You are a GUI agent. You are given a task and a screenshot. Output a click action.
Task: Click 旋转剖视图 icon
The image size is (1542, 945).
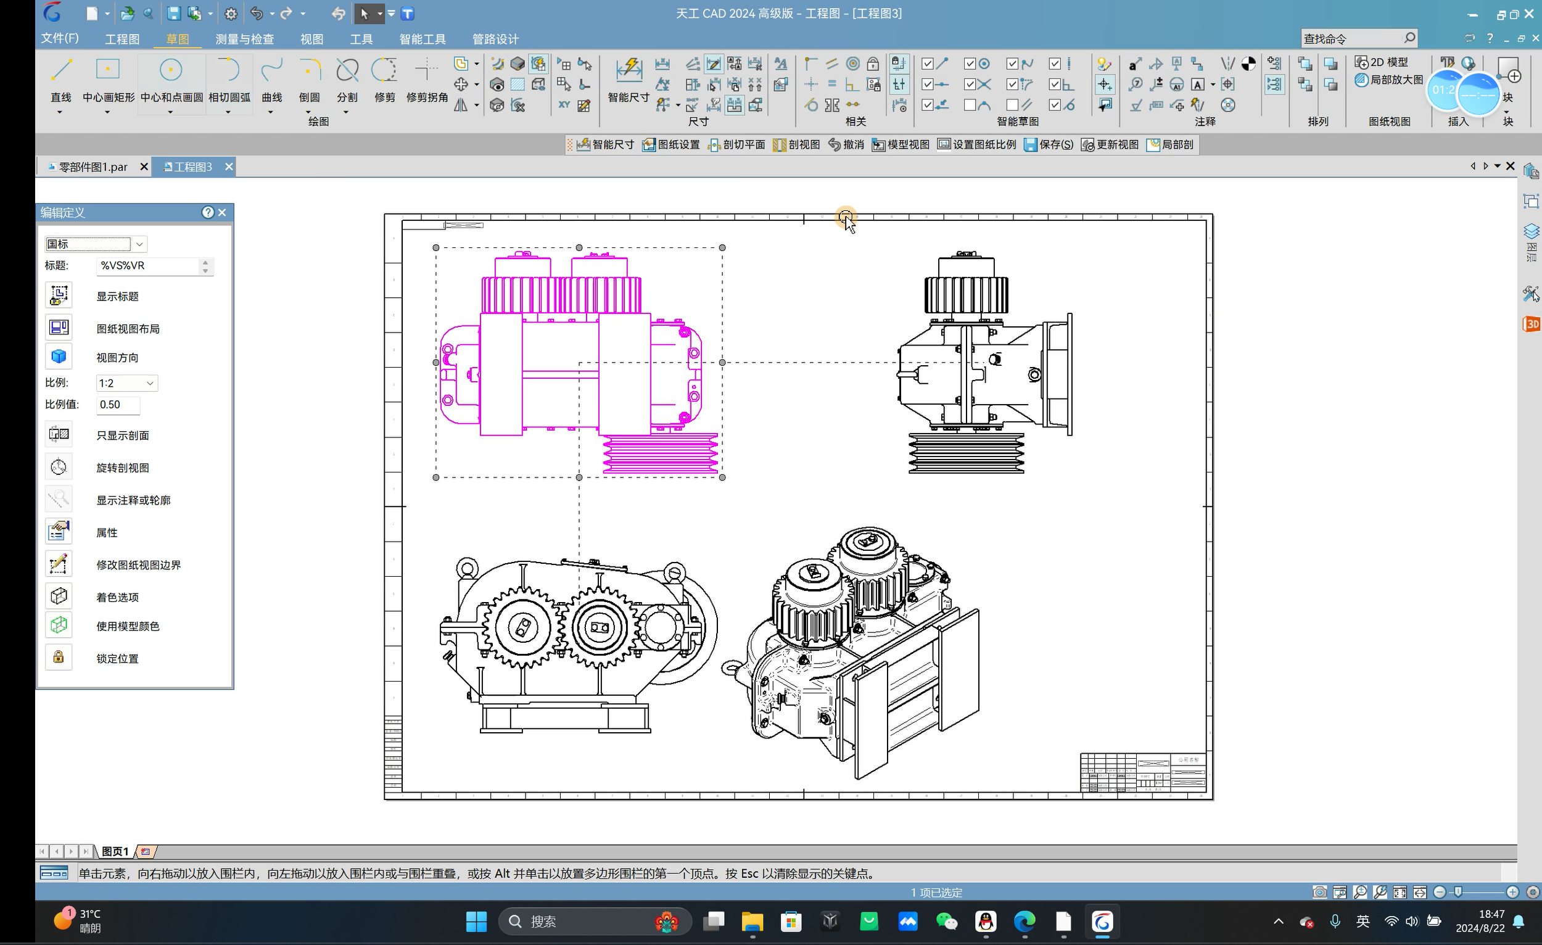[x=59, y=467]
